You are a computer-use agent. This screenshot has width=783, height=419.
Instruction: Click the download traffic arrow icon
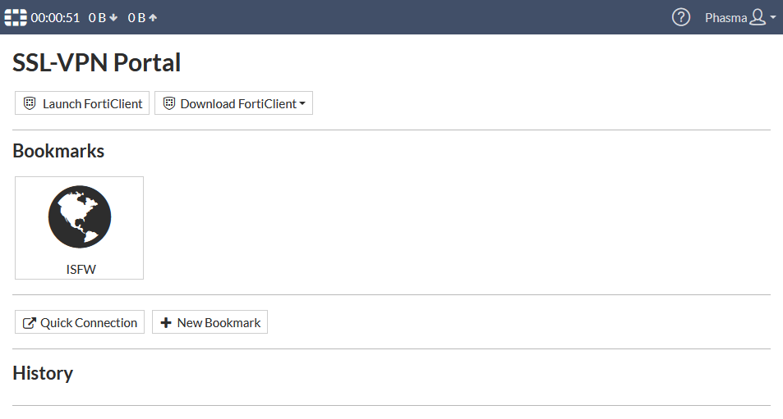tap(113, 18)
